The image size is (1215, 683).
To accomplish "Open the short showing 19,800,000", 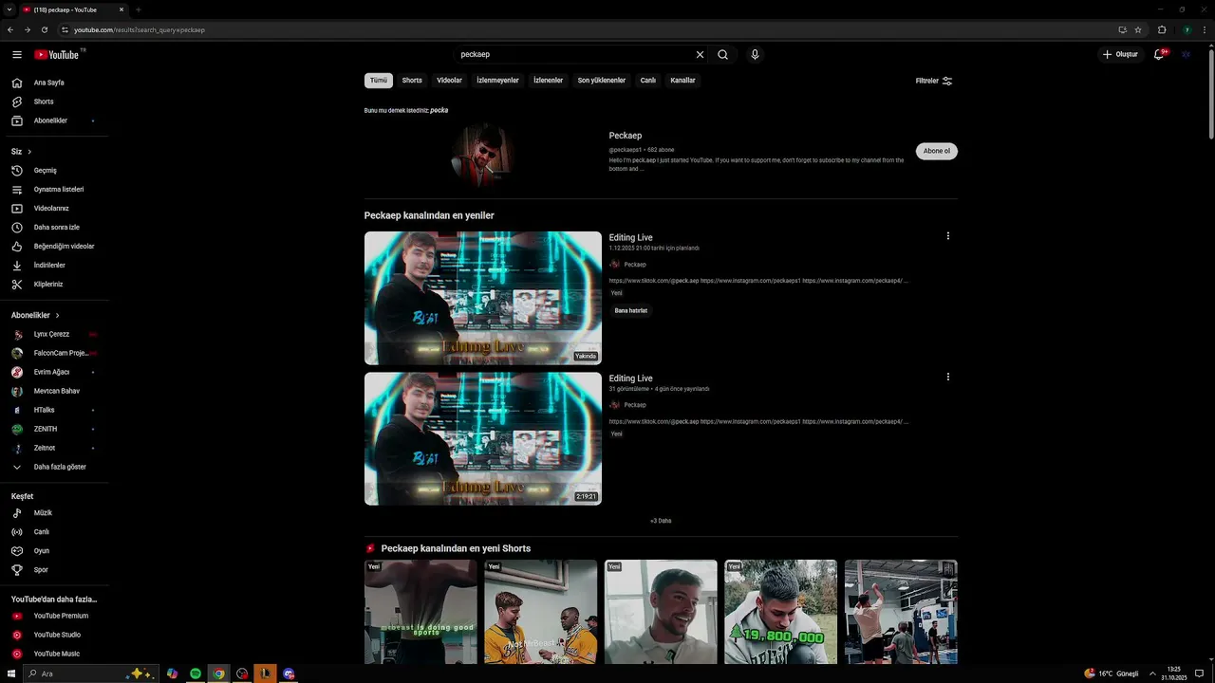I will tap(780, 612).
